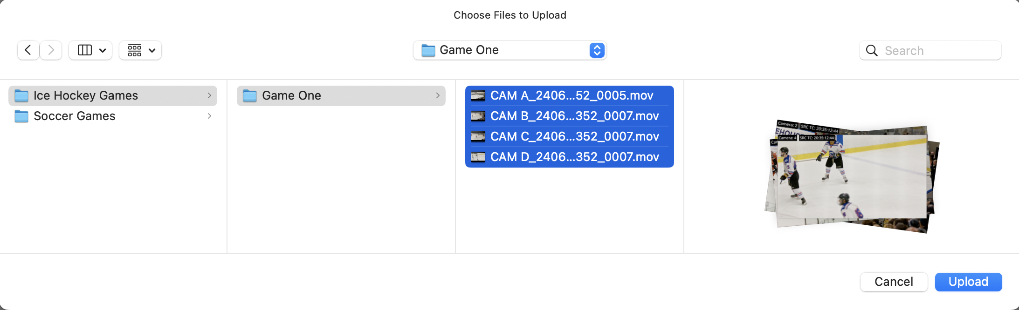
Task: Open the Game One path dropdown
Action: [x=597, y=50]
